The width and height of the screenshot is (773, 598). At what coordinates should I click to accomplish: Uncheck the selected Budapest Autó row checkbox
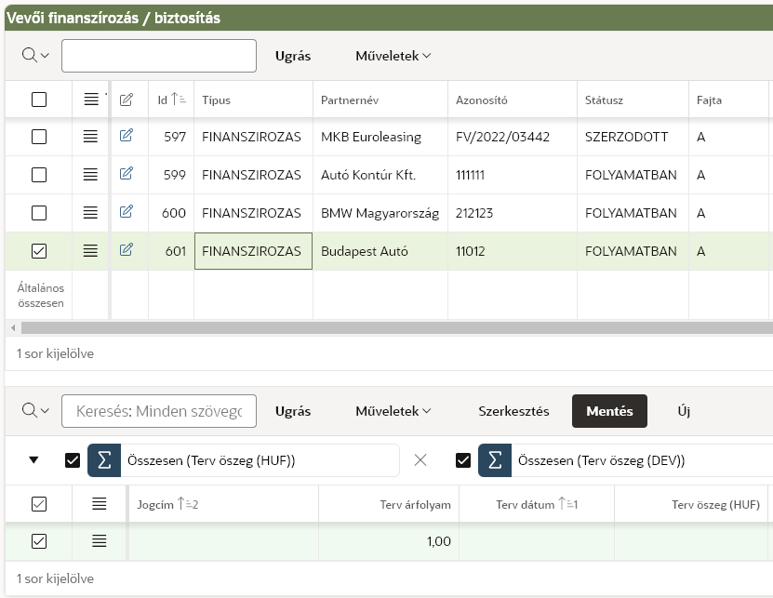(x=39, y=251)
